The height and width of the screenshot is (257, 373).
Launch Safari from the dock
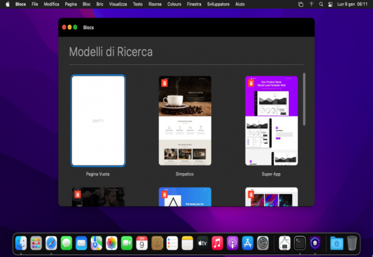point(51,243)
